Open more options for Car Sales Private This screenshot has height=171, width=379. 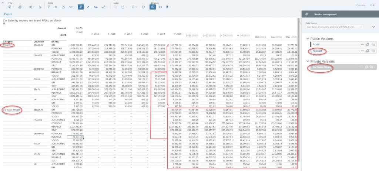coord(361,67)
